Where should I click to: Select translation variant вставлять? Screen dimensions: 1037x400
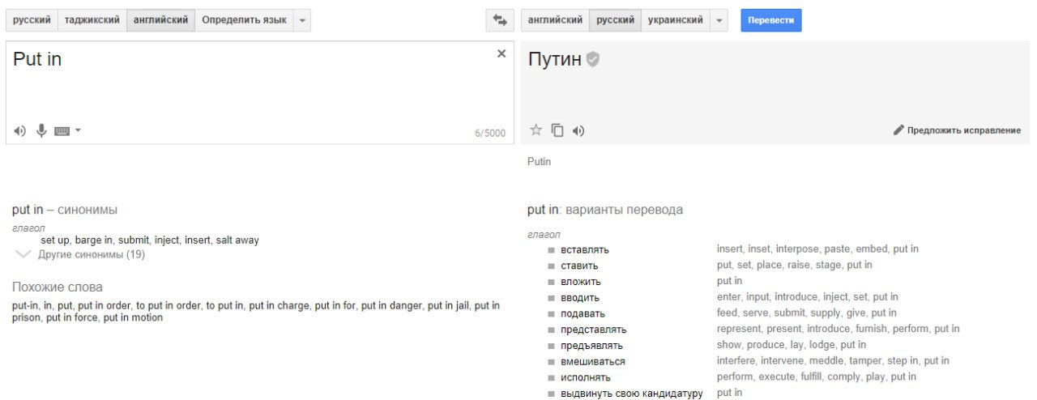pos(584,249)
